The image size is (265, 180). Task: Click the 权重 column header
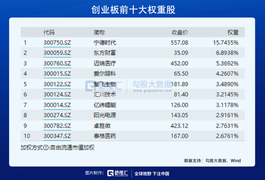tap(233, 32)
